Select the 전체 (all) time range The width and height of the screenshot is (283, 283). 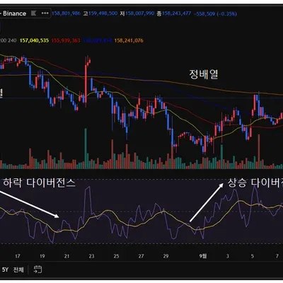pos(18,270)
